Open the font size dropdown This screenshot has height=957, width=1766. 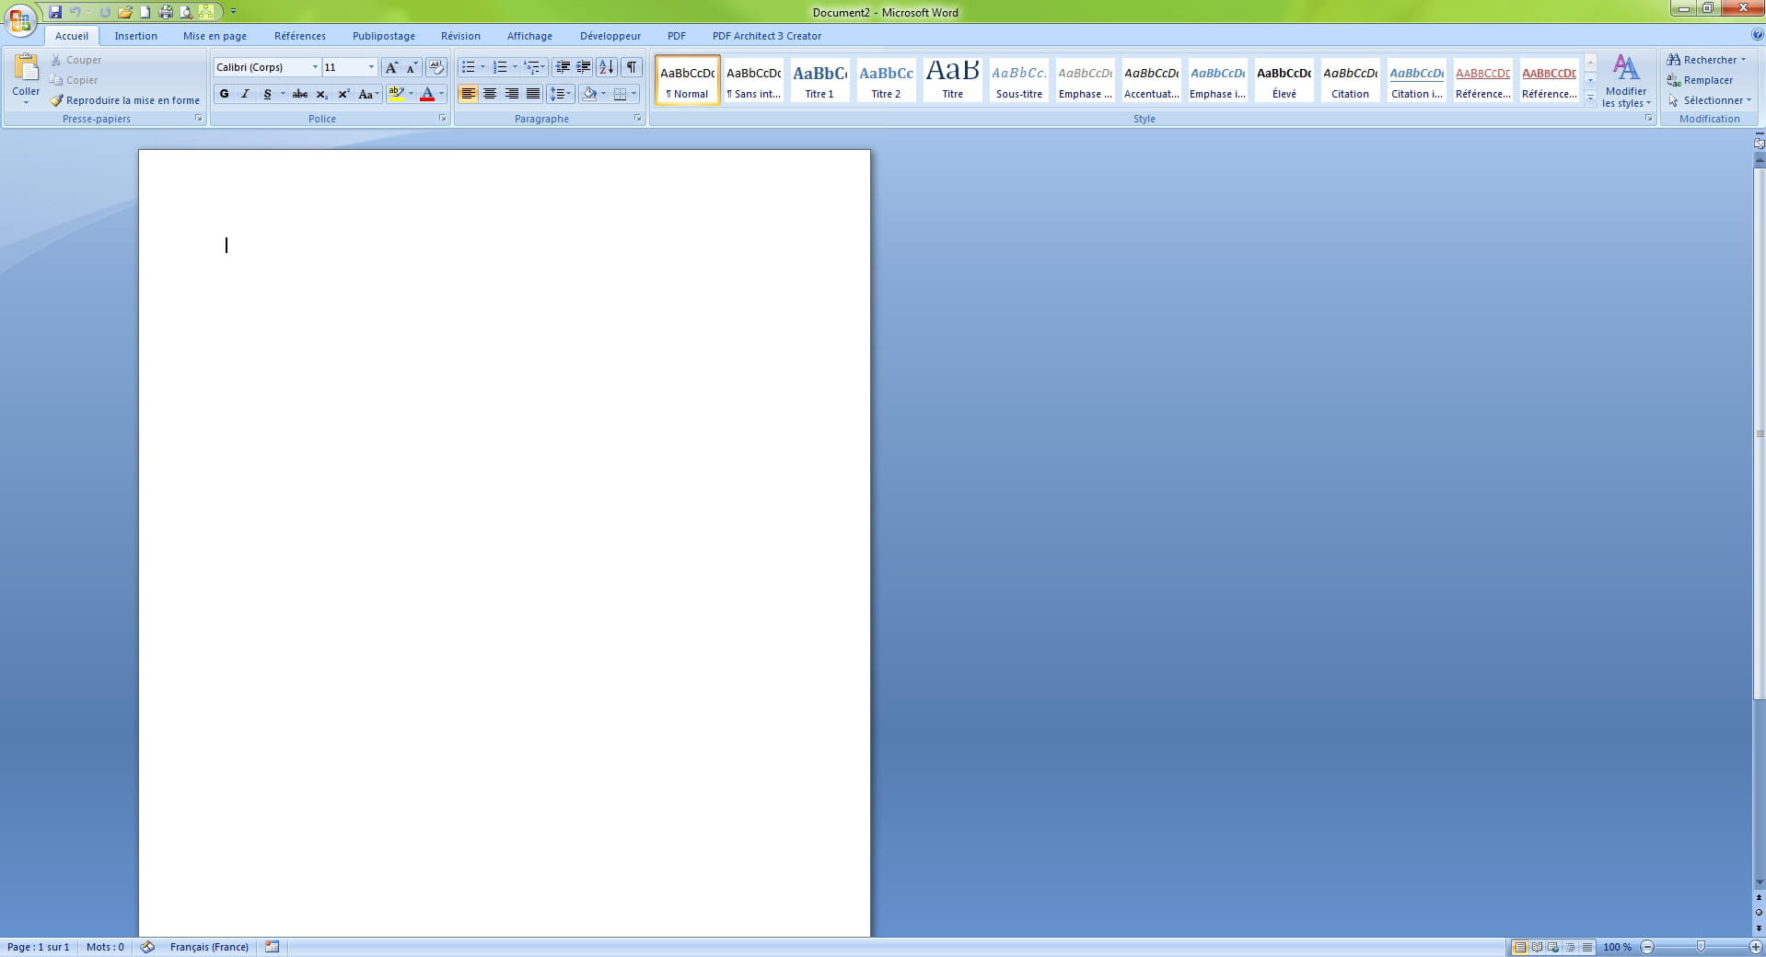pyautogui.click(x=371, y=67)
